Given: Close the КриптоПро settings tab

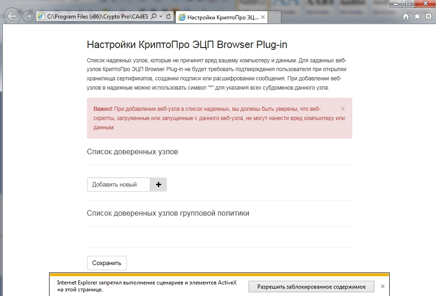Looking at the screenshot, I should click(262, 17).
